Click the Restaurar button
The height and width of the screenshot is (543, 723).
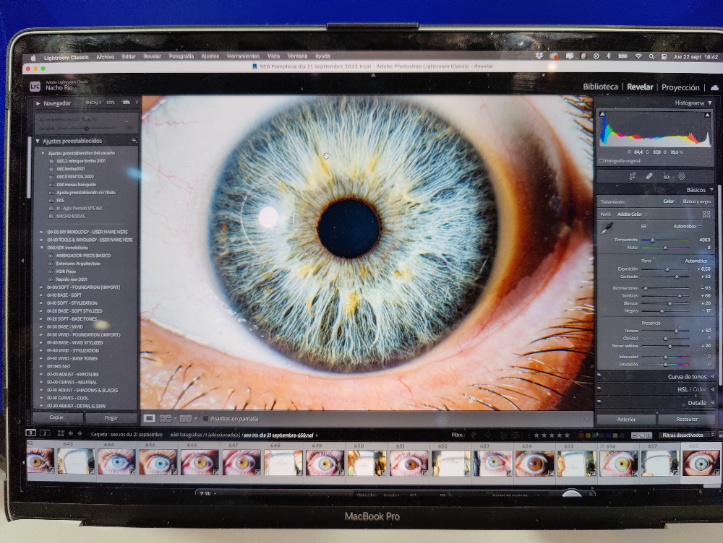[687, 419]
